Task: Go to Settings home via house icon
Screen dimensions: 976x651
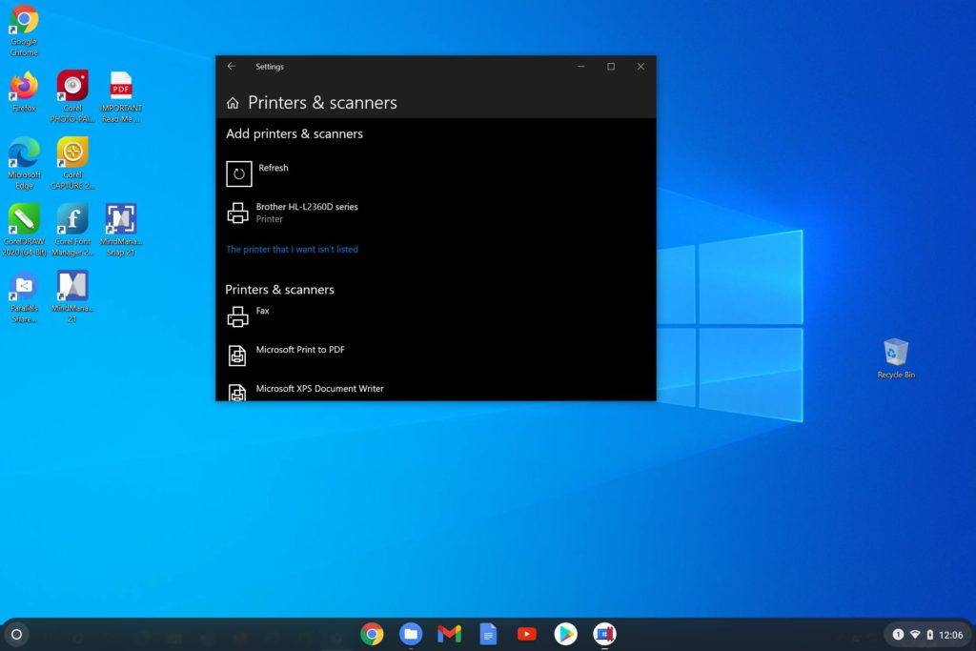Action: tap(233, 103)
